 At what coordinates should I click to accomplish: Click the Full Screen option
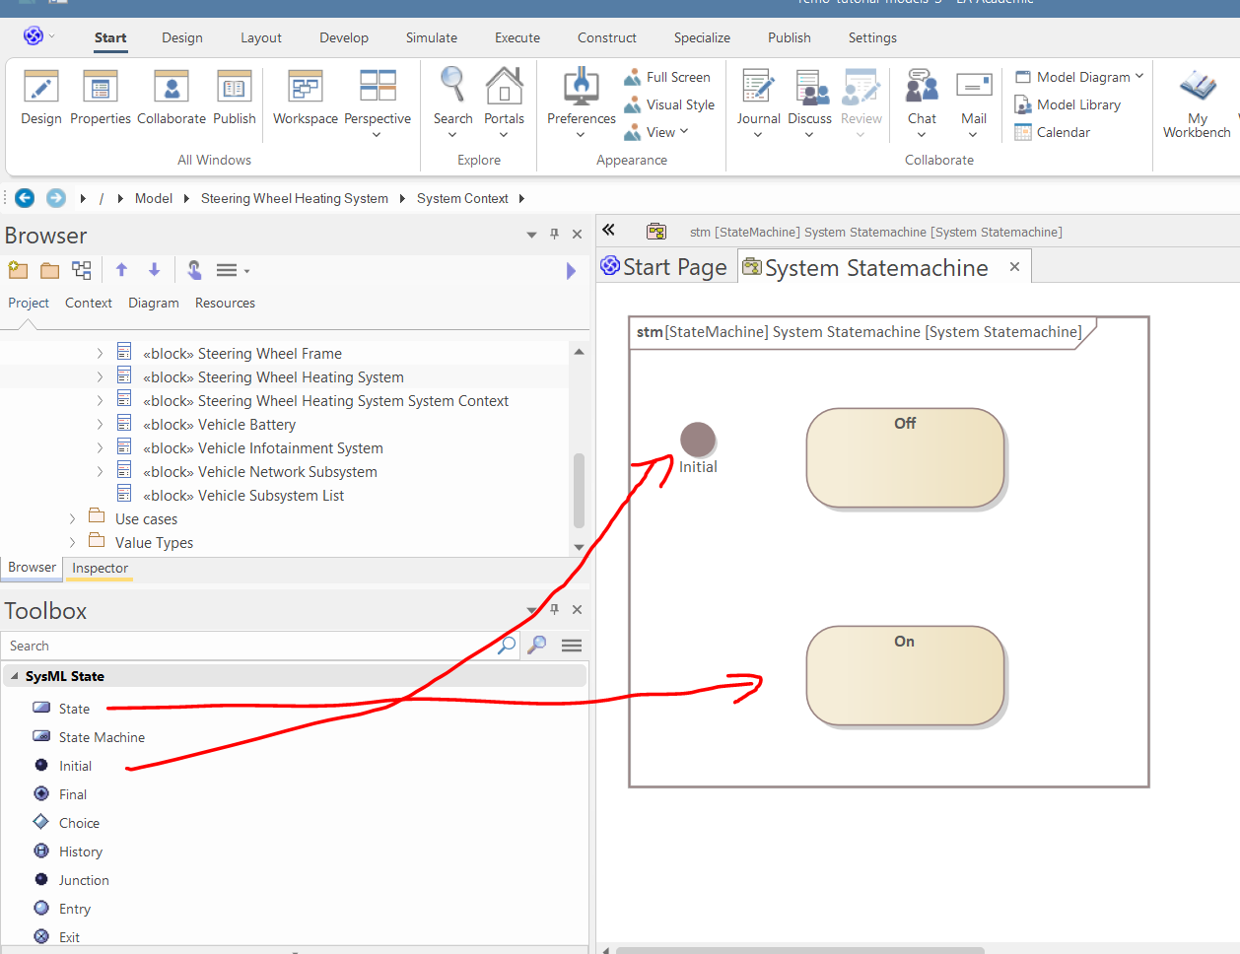[677, 77]
